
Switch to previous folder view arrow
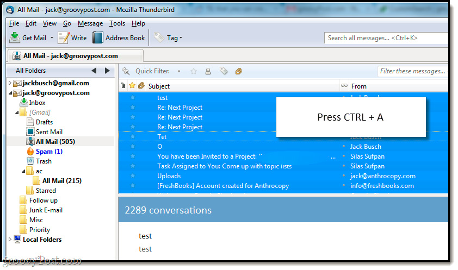point(94,71)
